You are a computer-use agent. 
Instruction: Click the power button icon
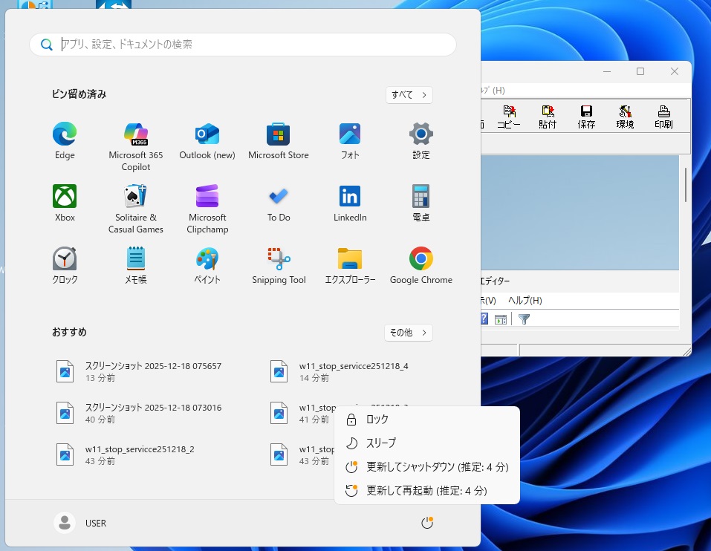point(426,524)
